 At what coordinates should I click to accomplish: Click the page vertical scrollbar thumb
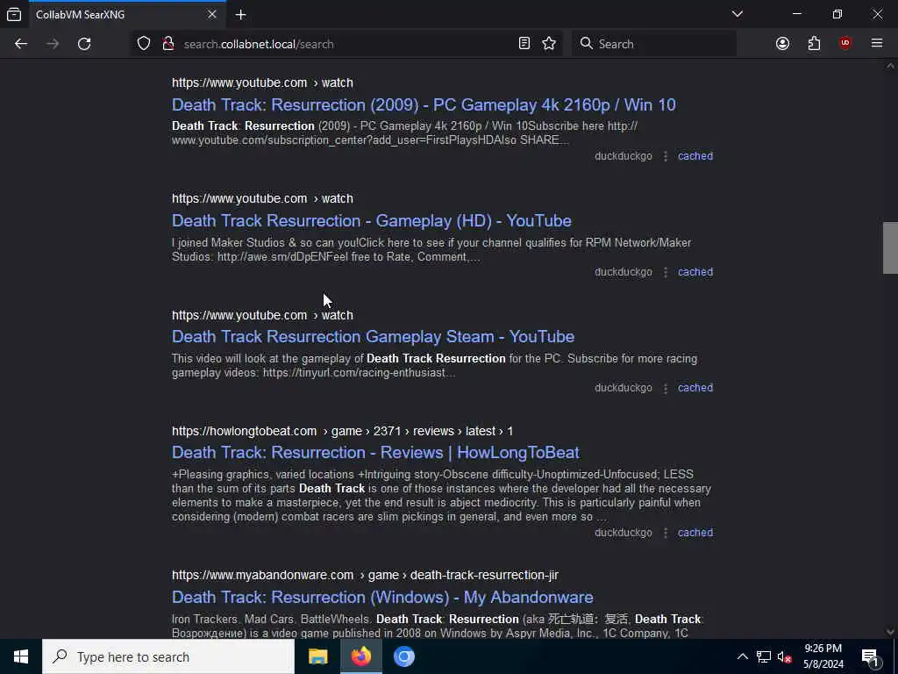tap(890, 248)
